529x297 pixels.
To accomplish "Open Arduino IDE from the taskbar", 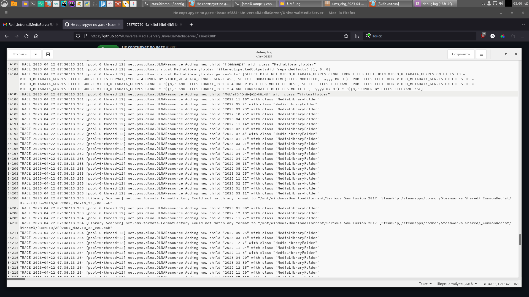I will pos(56,4).
